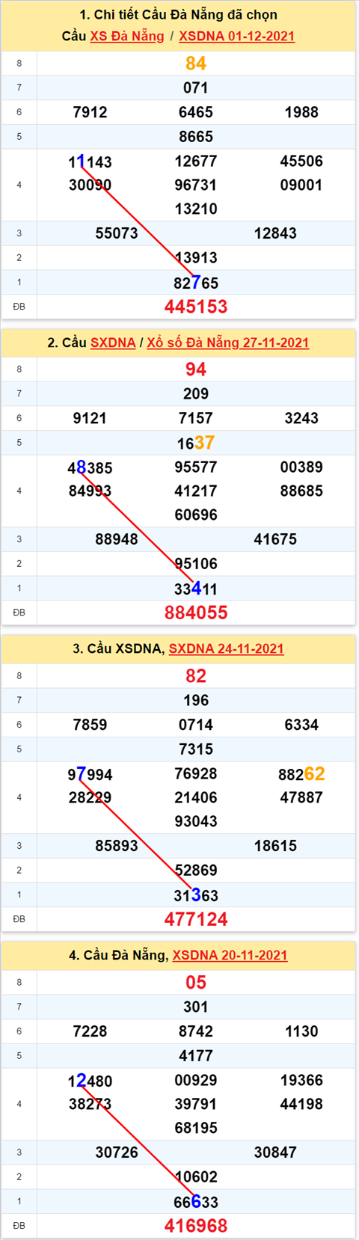
Task: Click prize-4 number 00389
Action: (301, 467)
